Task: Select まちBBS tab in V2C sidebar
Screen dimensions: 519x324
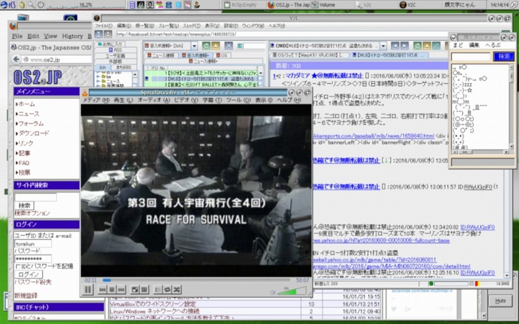Action: (x=123, y=67)
